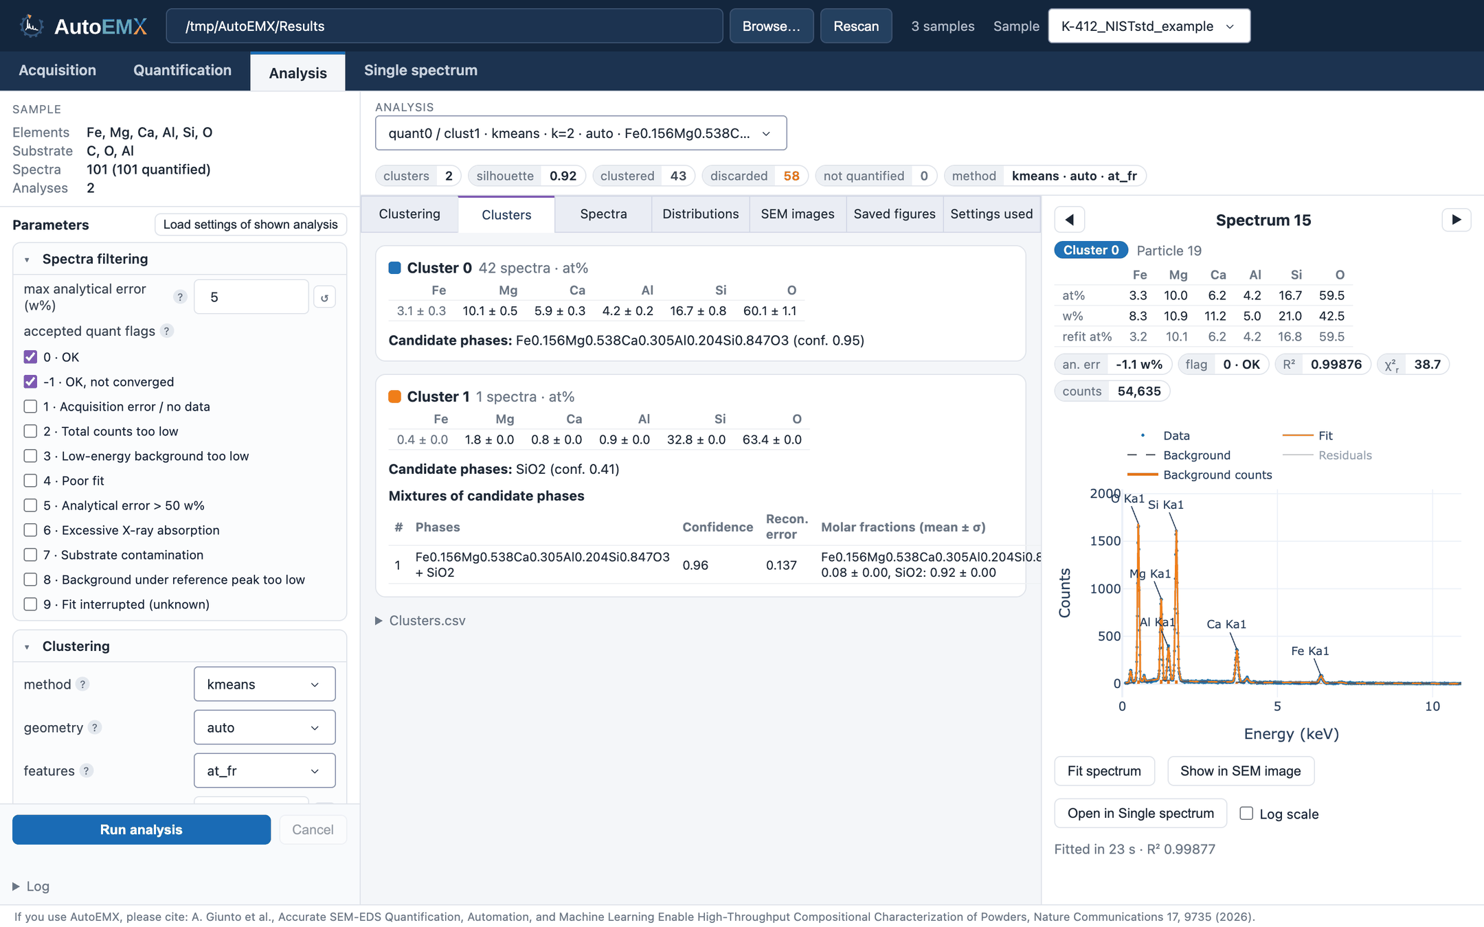Open the Analysis selection dropdown

coord(581,133)
